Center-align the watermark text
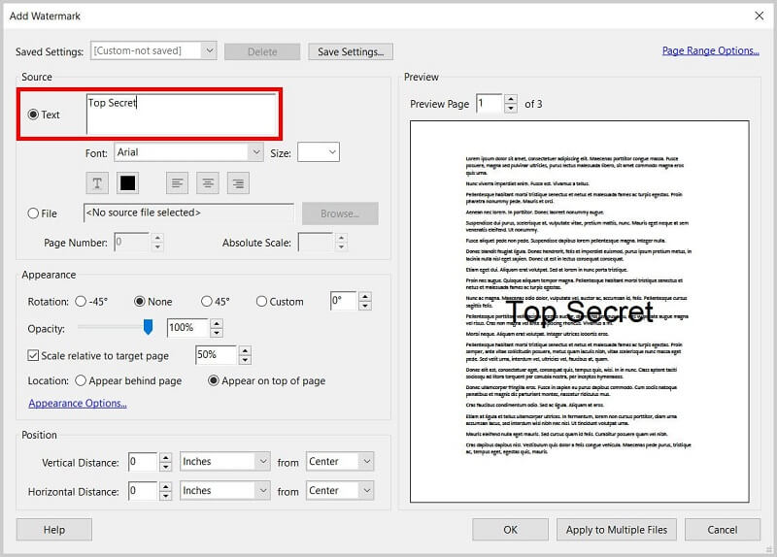The width and height of the screenshot is (777, 557). [208, 183]
